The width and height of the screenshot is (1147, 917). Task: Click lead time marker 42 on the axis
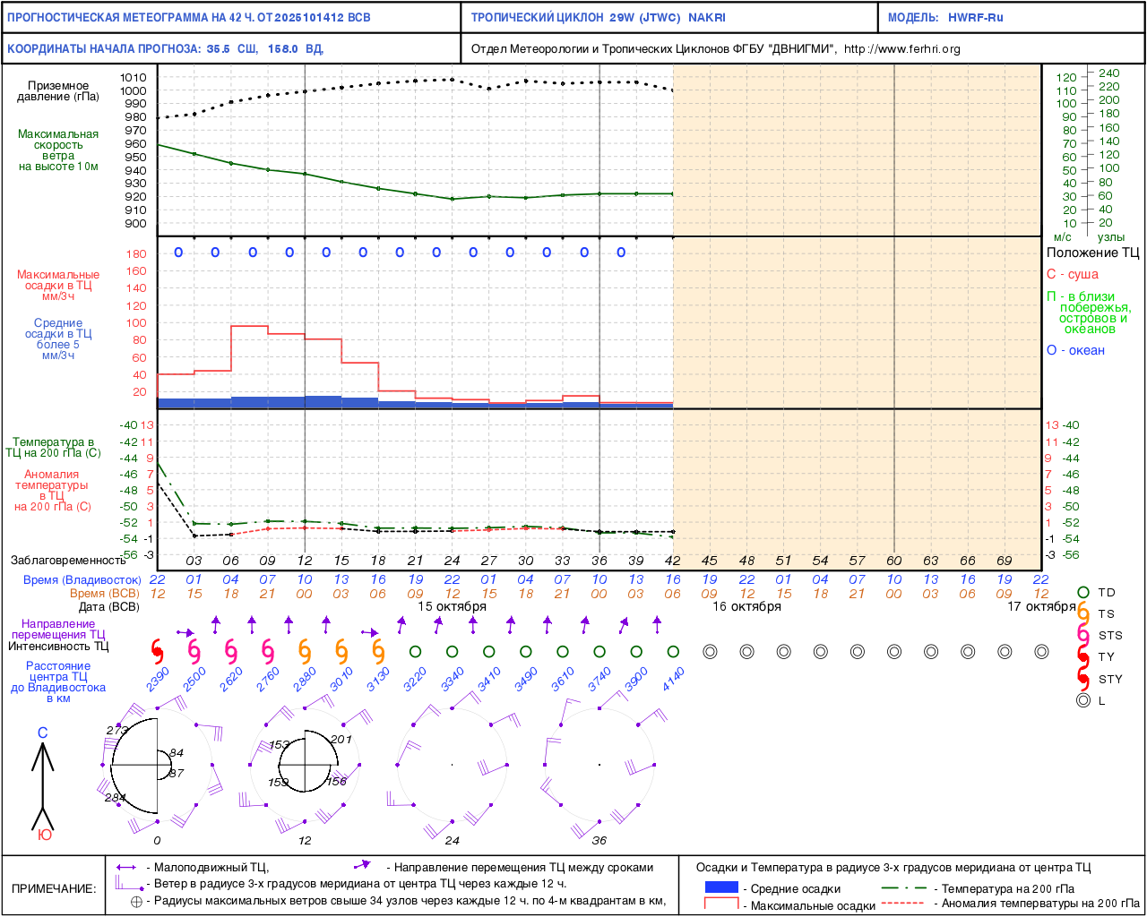tap(672, 561)
